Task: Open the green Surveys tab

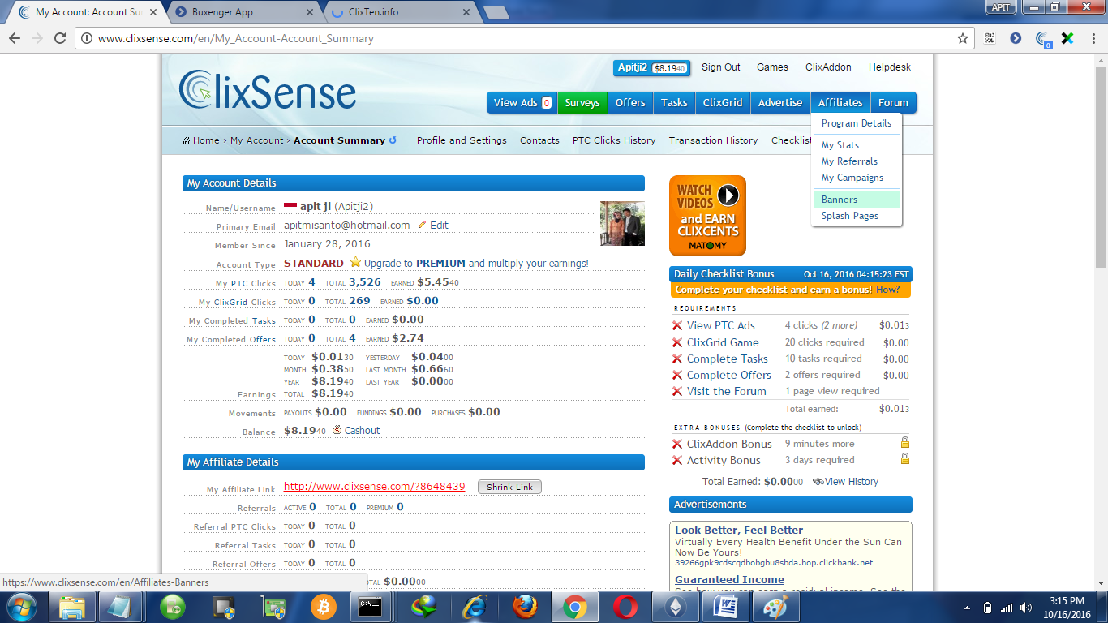Action: (x=582, y=103)
